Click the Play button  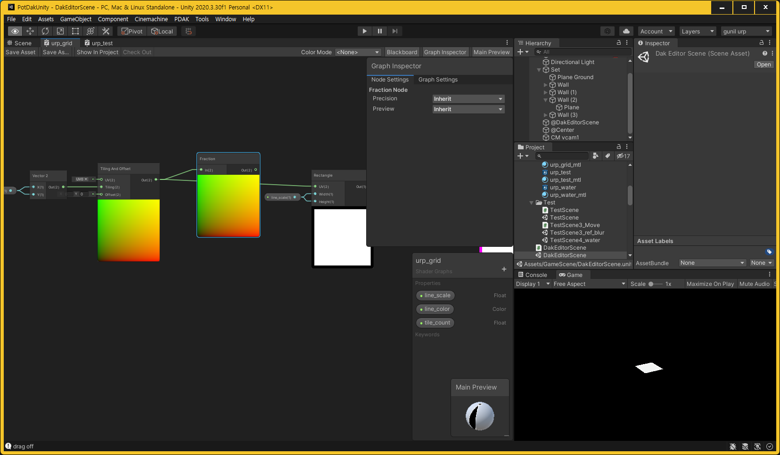point(364,31)
